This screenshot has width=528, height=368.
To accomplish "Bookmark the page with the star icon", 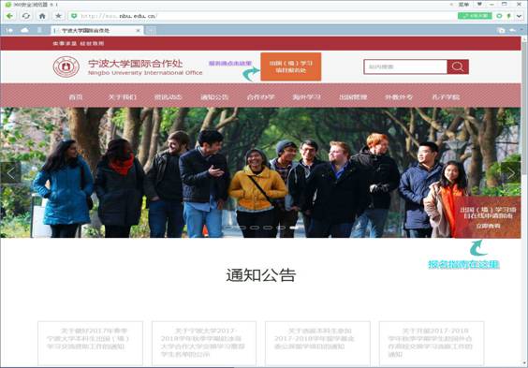I will (58, 16).
